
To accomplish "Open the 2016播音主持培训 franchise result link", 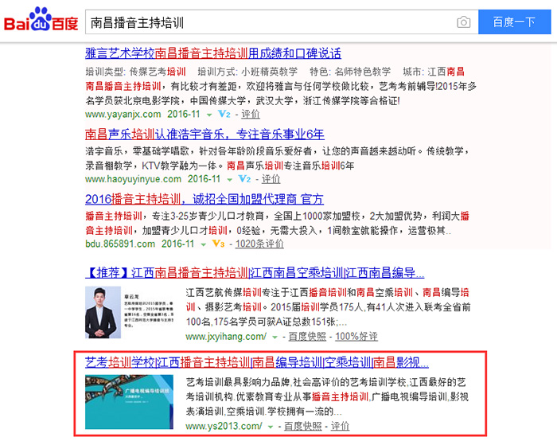I will click(x=204, y=199).
